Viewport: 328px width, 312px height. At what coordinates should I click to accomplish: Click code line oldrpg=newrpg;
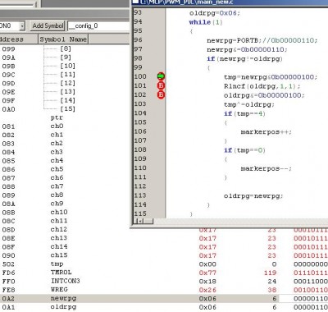253,196
